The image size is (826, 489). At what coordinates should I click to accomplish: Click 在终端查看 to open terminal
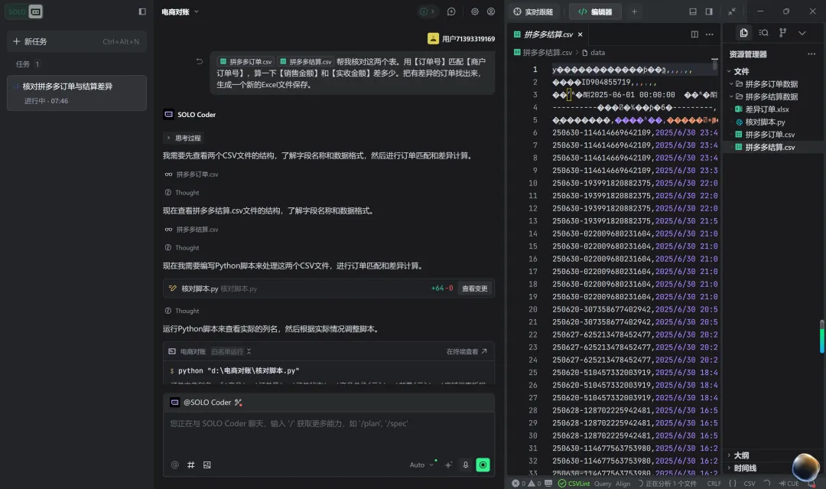467,351
